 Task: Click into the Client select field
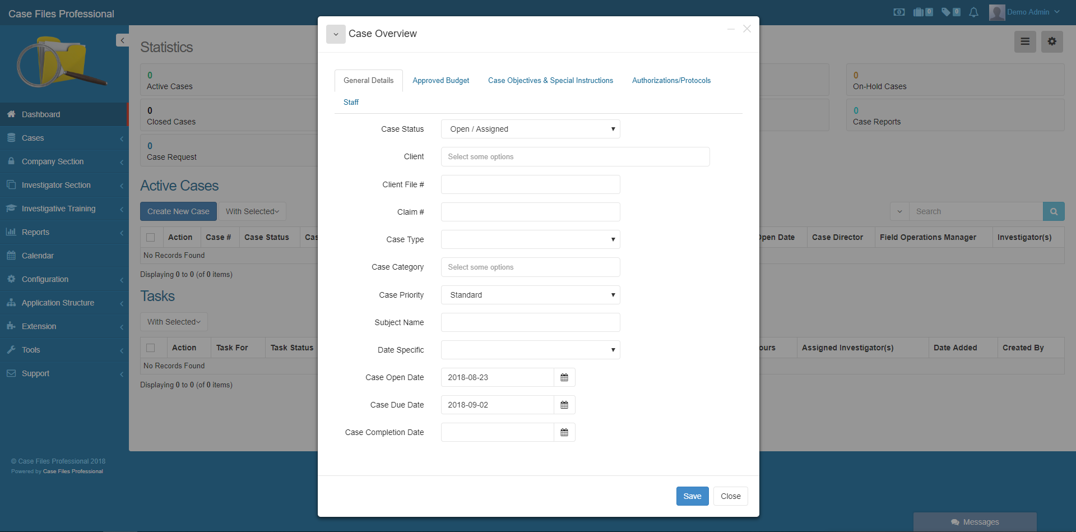click(575, 157)
